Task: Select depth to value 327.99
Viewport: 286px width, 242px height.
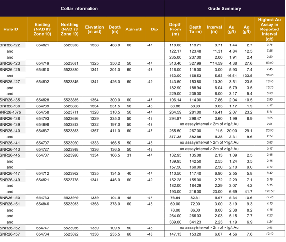Action: 195,63
